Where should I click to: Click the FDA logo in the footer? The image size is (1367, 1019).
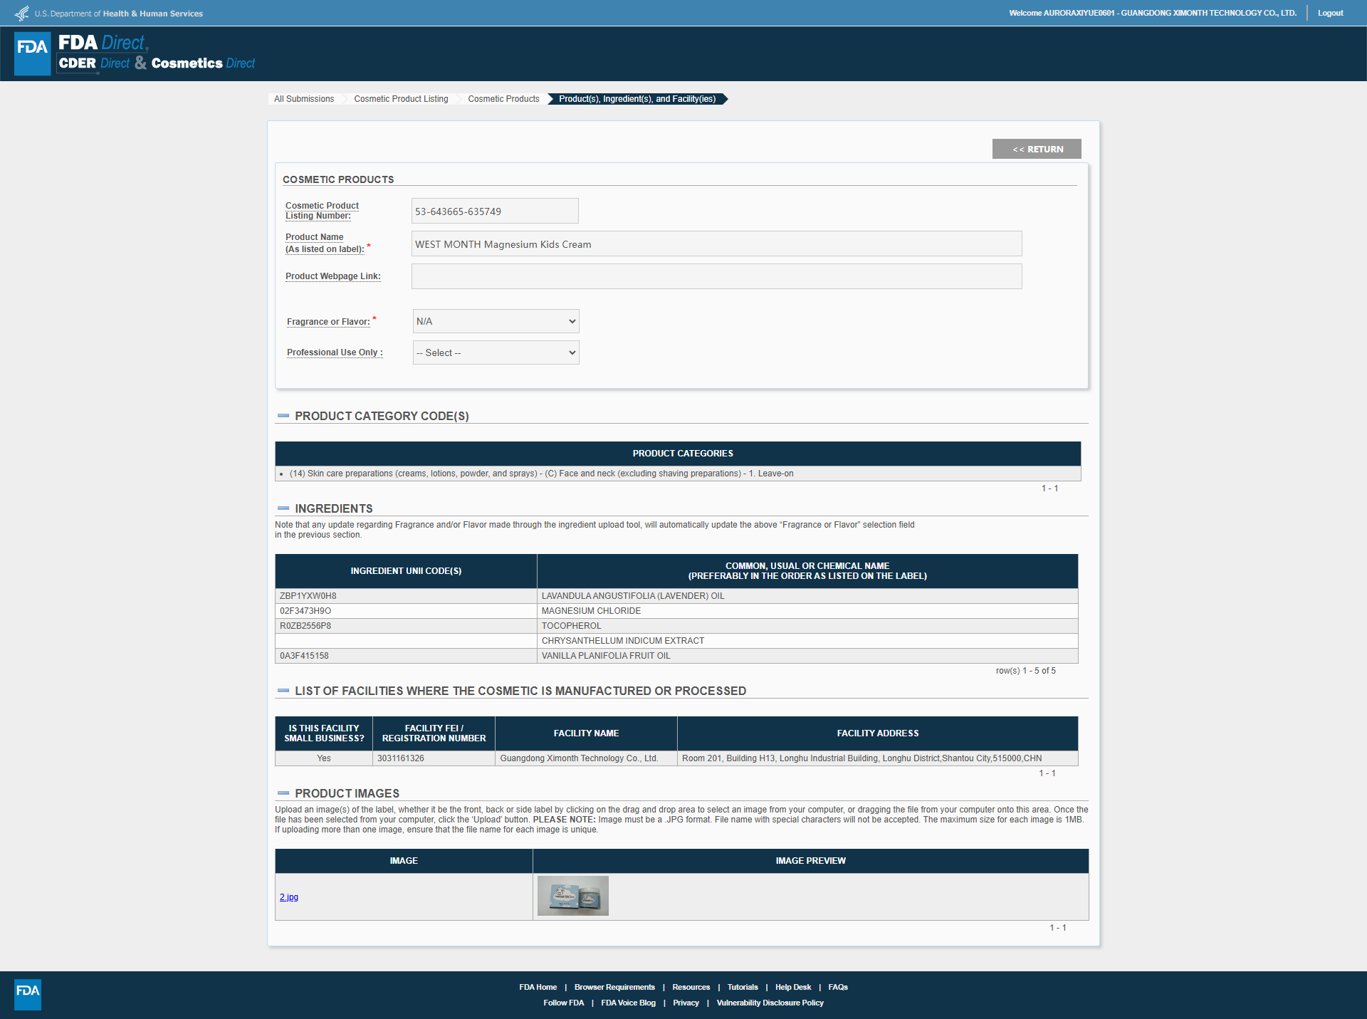(x=28, y=994)
